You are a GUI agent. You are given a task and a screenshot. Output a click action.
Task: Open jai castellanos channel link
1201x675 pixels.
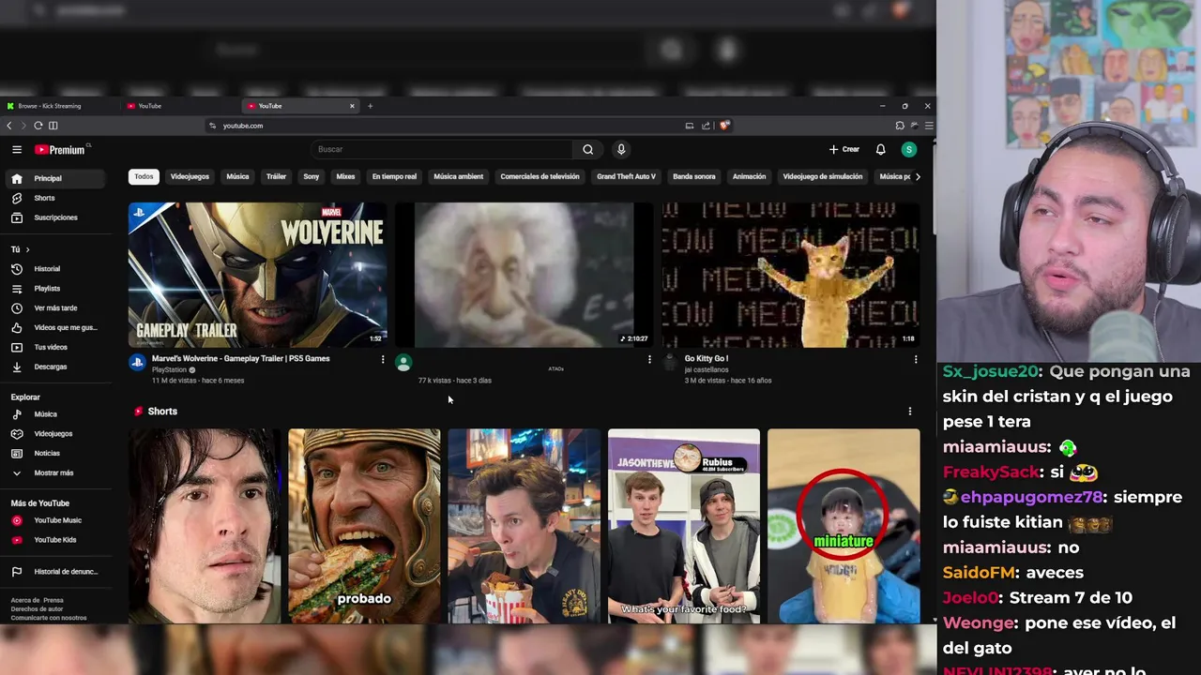point(707,370)
